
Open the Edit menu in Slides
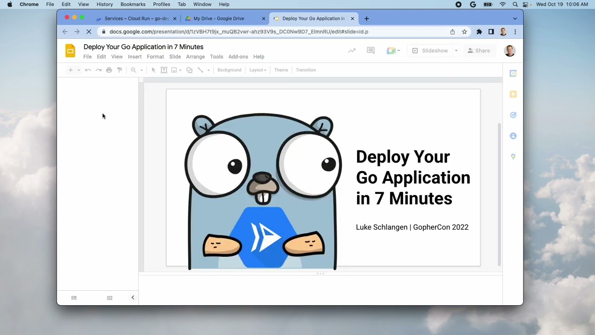(x=101, y=57)
